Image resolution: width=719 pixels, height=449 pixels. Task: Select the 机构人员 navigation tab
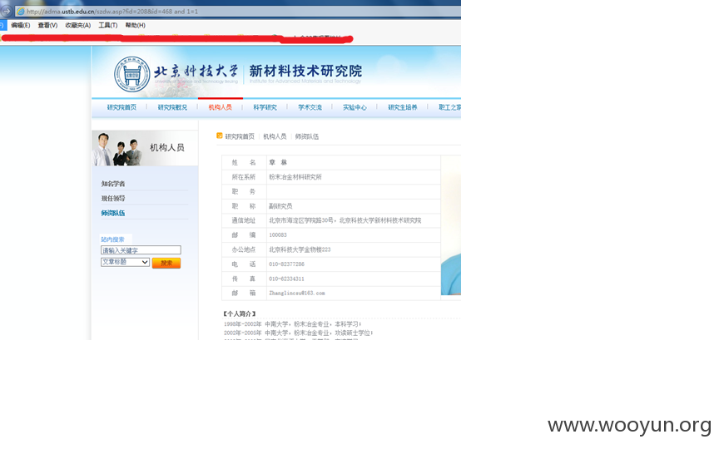click(220, 107)
